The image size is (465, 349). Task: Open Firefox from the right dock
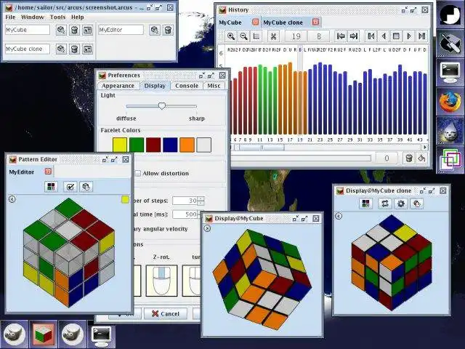point(450,102)
